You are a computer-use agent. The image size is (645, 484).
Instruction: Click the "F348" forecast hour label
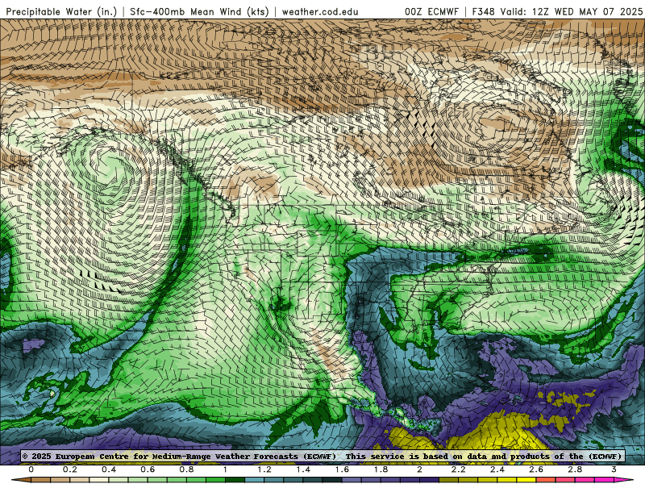click(x=483, y=11)
